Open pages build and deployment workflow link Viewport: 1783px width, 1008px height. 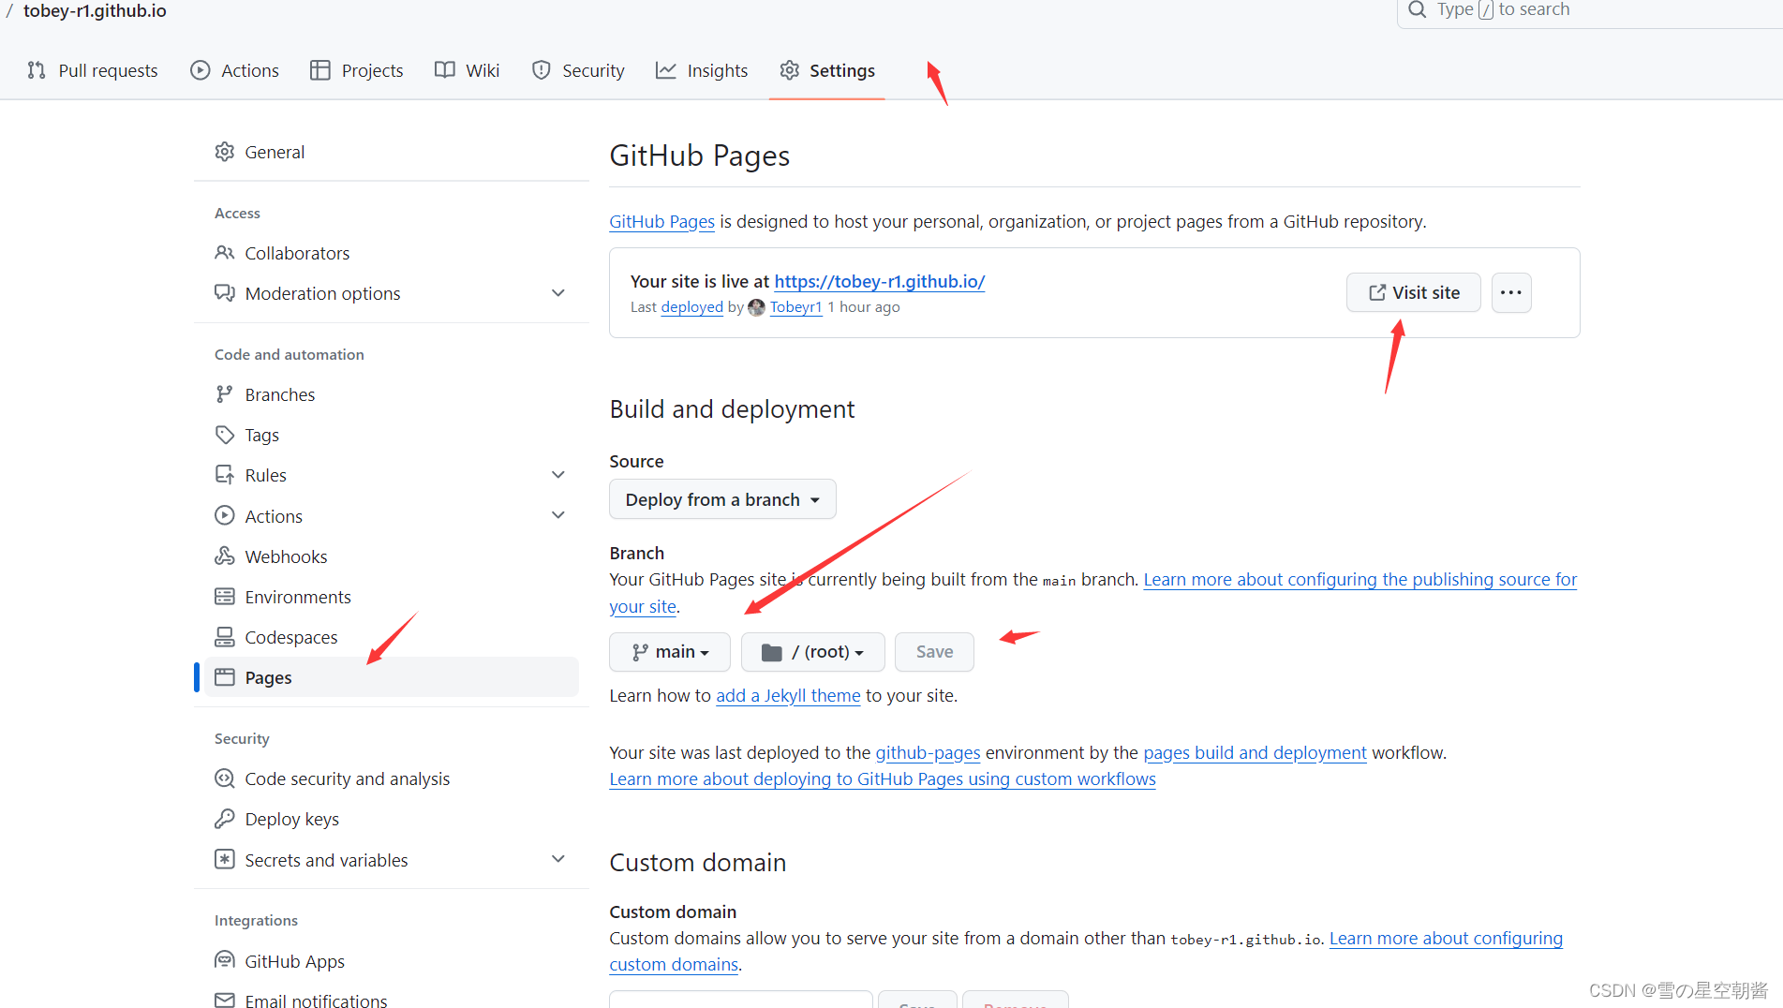[x=1255, y=752]
